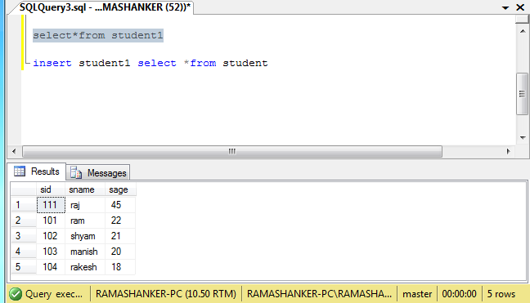Select the sage column header

coord(120,189)
